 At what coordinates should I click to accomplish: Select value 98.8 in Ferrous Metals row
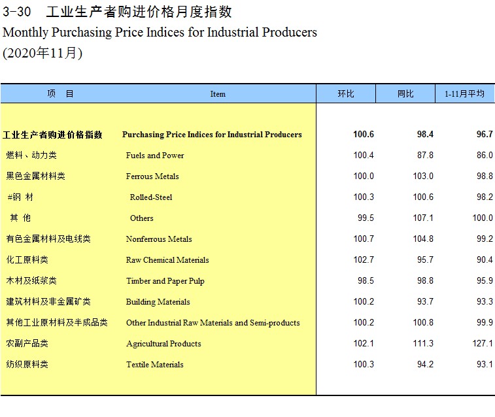(x=485, y=176)
